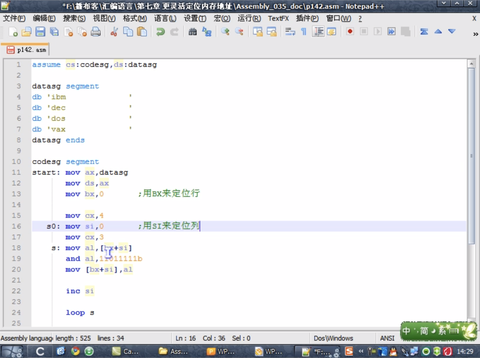Click the Save Recorded Macro icon
The width and height of the screenshot is (480, 358).
pos(406,31)
